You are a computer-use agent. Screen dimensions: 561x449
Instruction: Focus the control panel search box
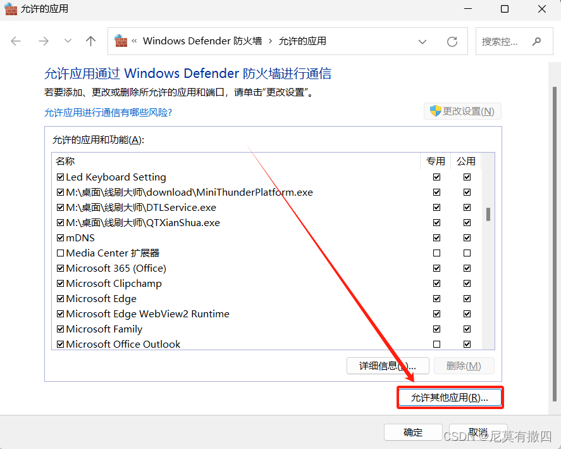point(514,41)
